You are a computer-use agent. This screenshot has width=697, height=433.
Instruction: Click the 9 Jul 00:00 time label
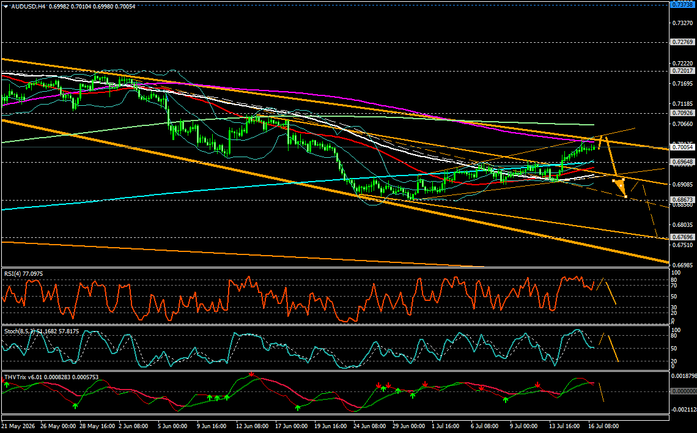(x=525, y=426)
